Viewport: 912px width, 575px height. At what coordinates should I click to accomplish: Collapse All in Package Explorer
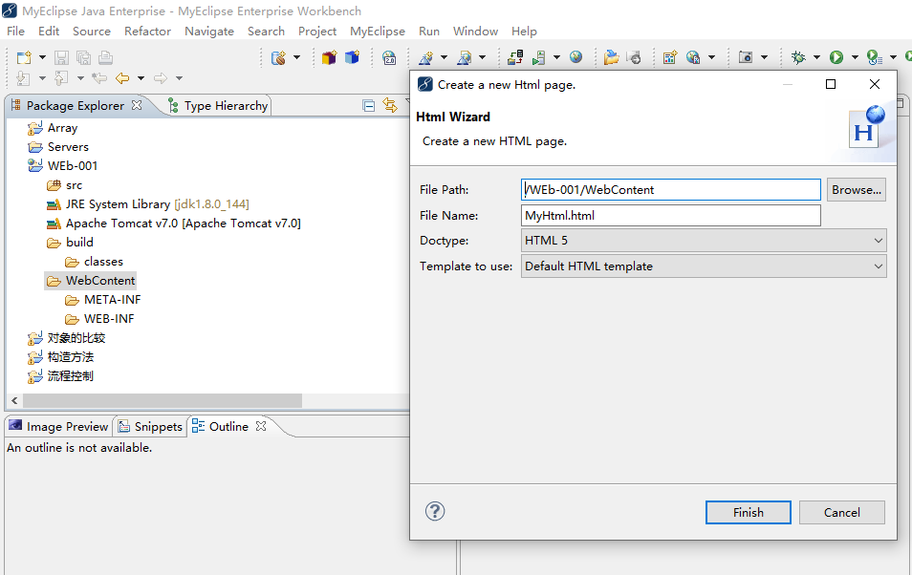coord(368,105)
